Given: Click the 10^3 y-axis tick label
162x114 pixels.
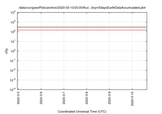Looking at the screenshot, I should pyautogui.click(x=13, y=22).
